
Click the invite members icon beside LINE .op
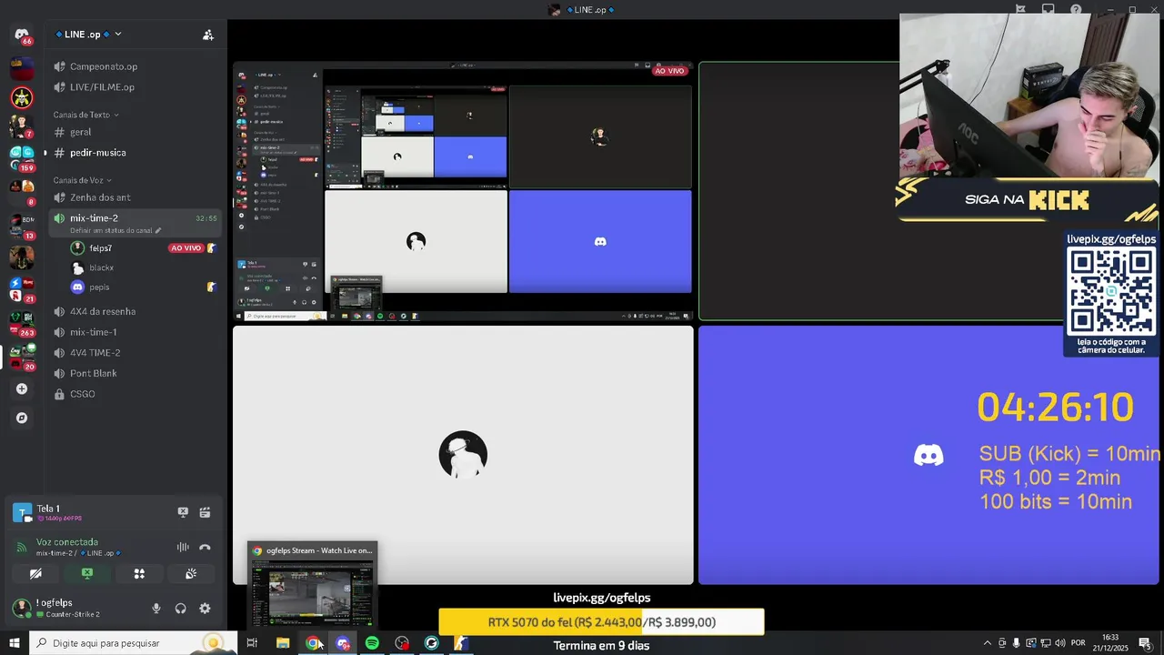pyautogui.click(x=208, y=35)
